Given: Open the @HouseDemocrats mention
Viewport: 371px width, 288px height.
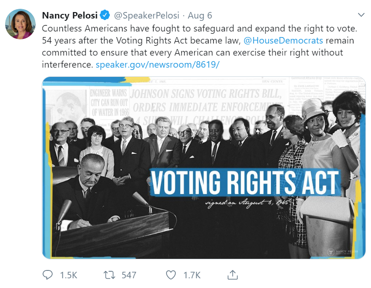Looking at the screenshot, I should pos(283,40).
